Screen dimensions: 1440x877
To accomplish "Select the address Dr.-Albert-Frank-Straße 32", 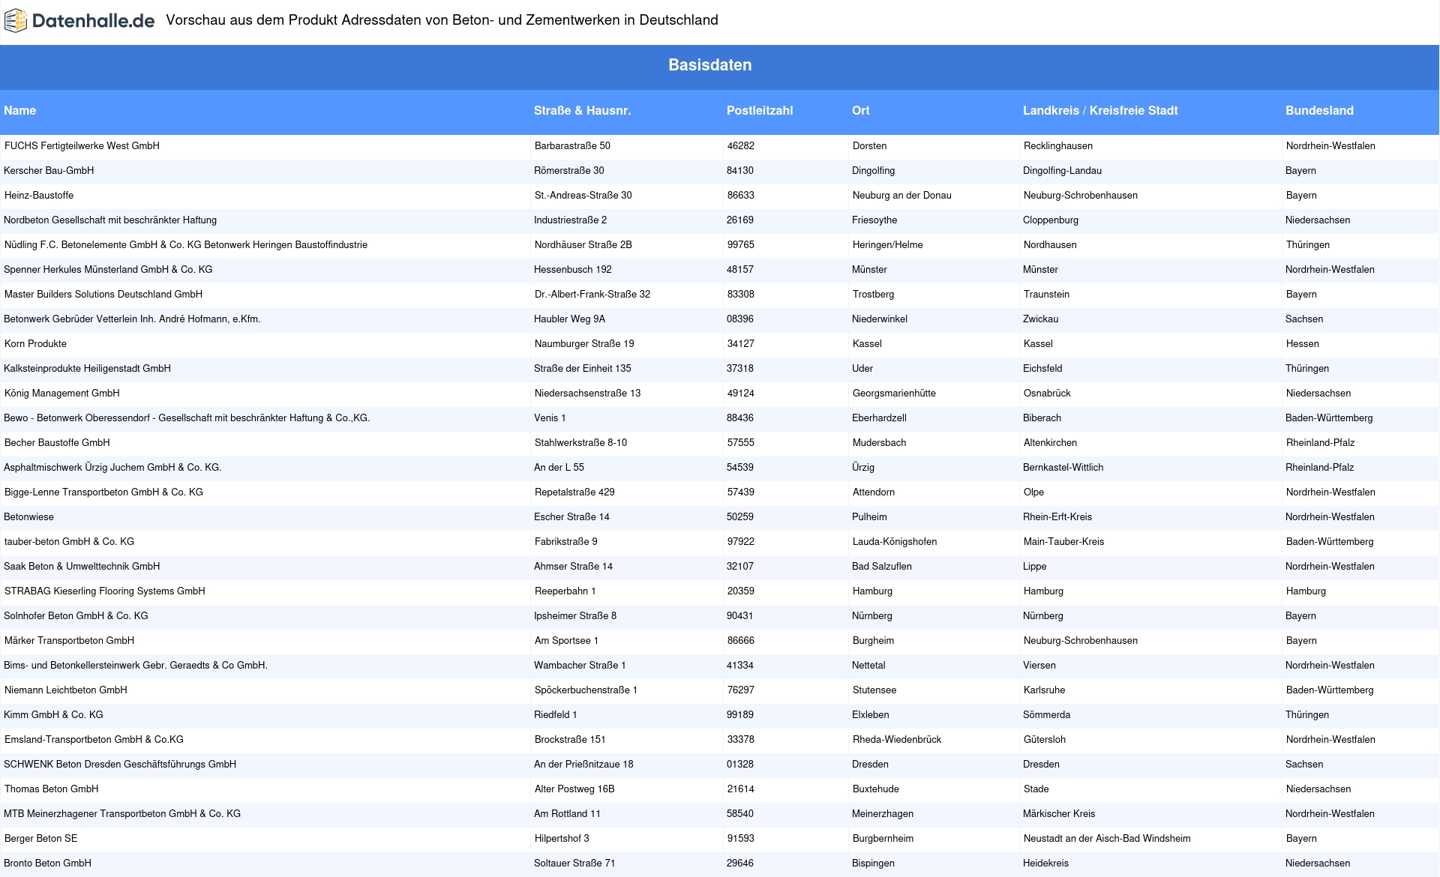I will click(592, 295).
